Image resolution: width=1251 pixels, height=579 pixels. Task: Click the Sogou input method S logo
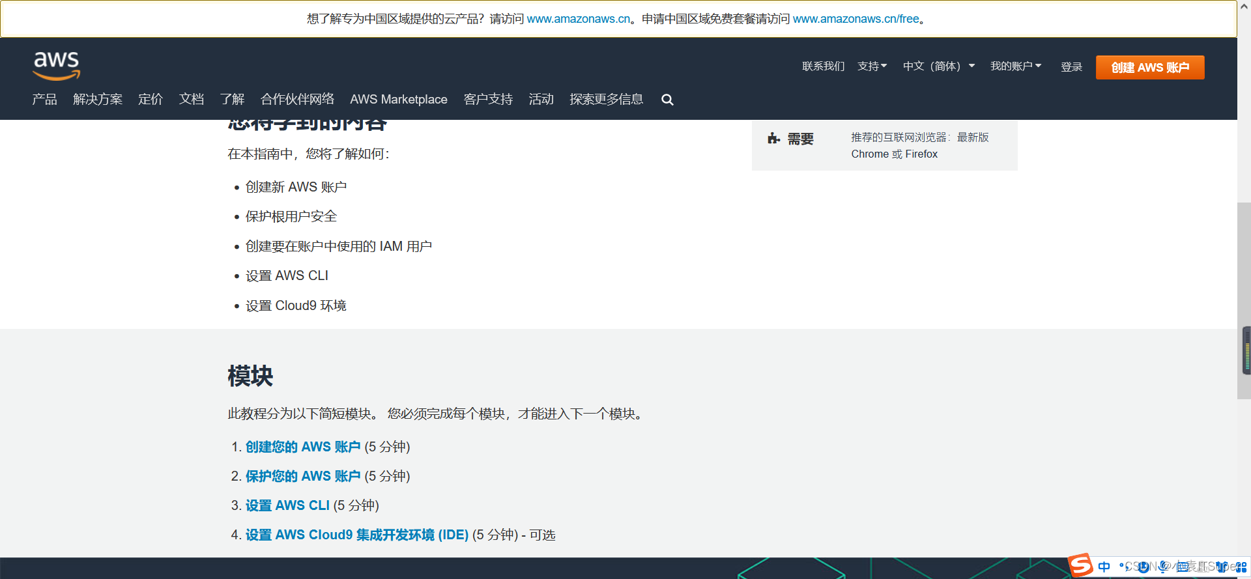[x=1080, y=565]
